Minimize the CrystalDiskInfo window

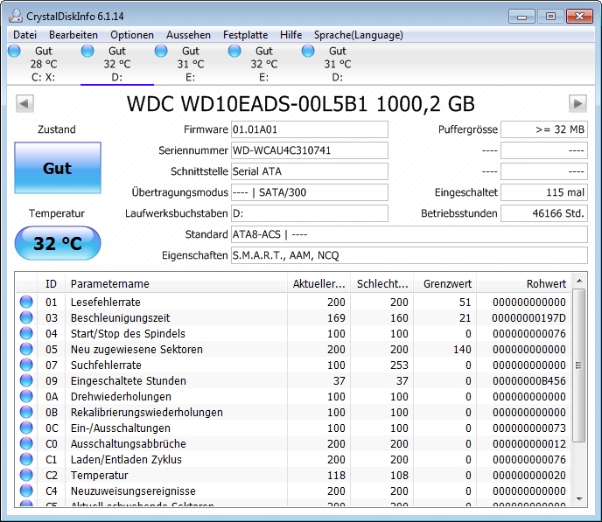[x=521, y=17]
